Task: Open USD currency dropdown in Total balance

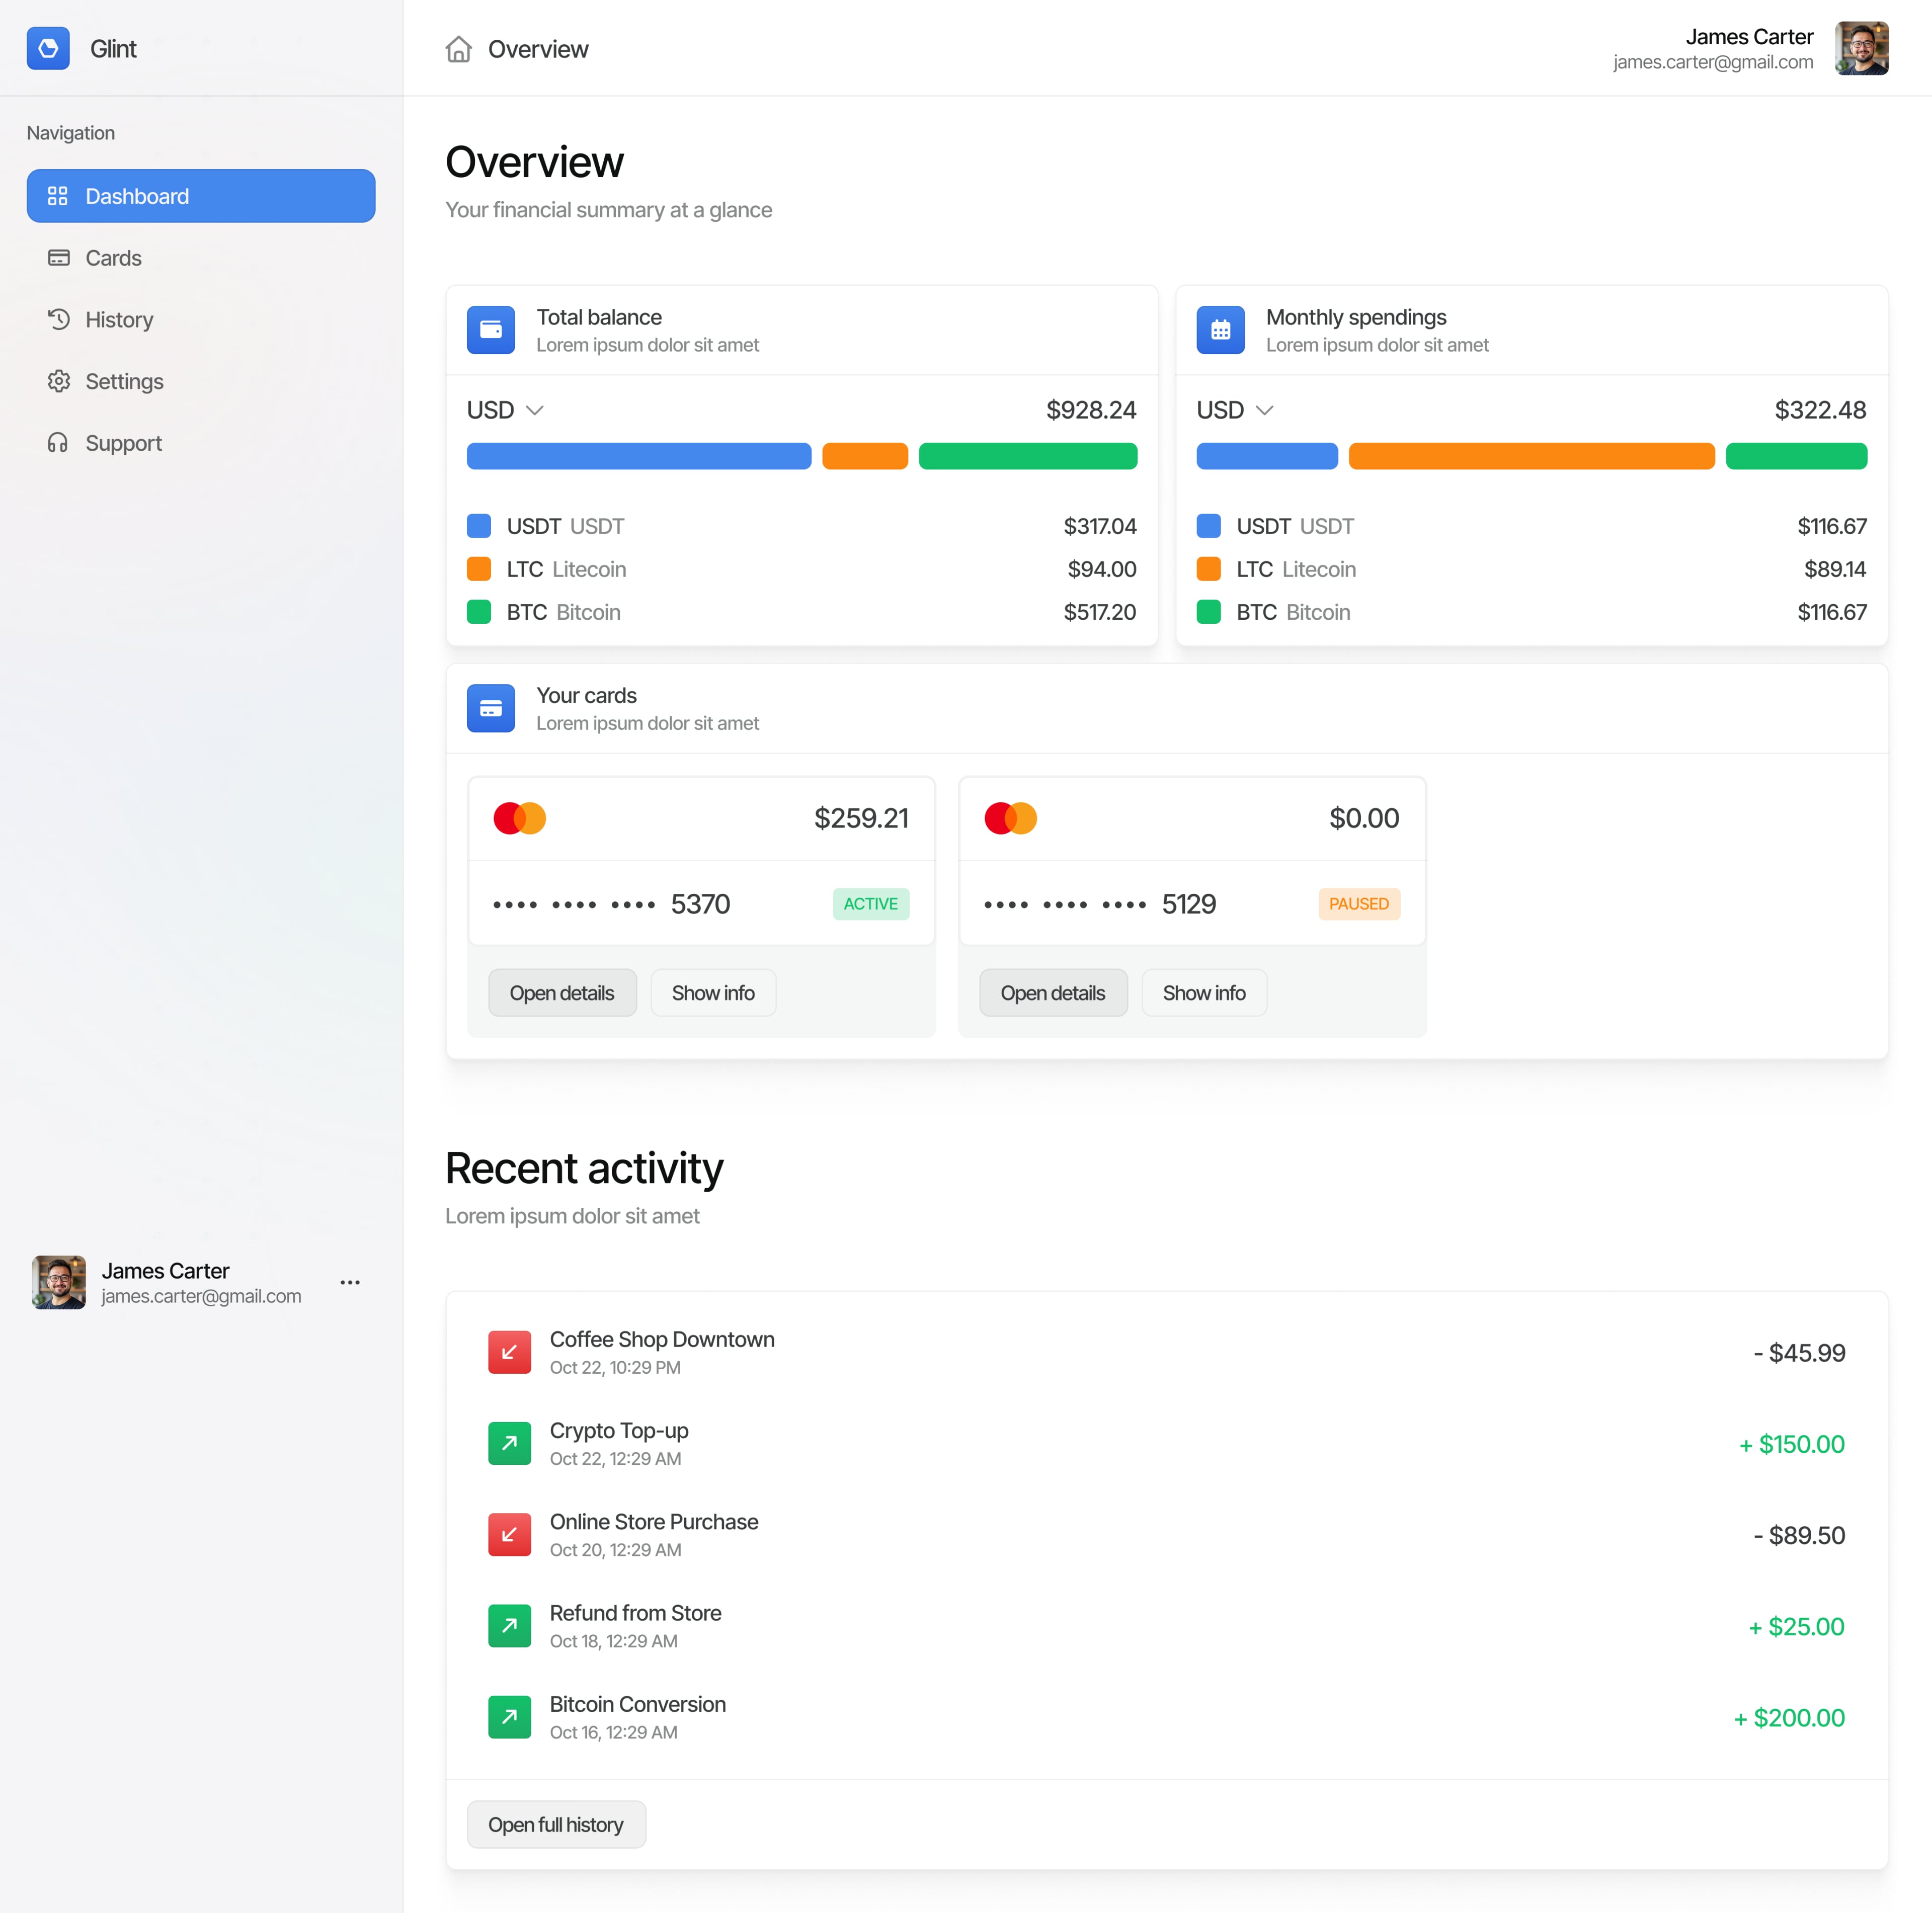Action: coord(505,410)
